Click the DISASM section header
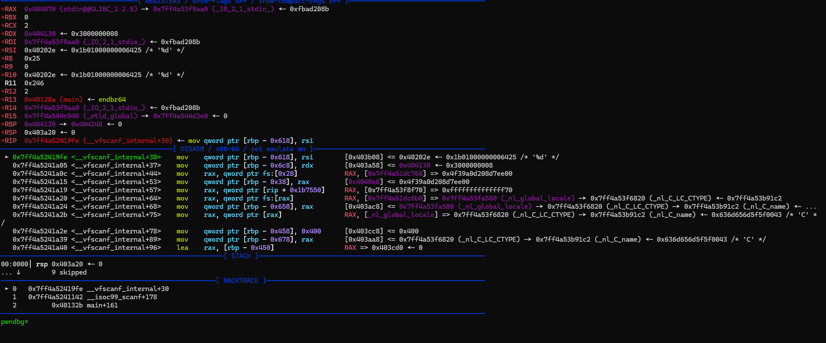The height and width of the screenshot is (343, 826). point(192,149)
